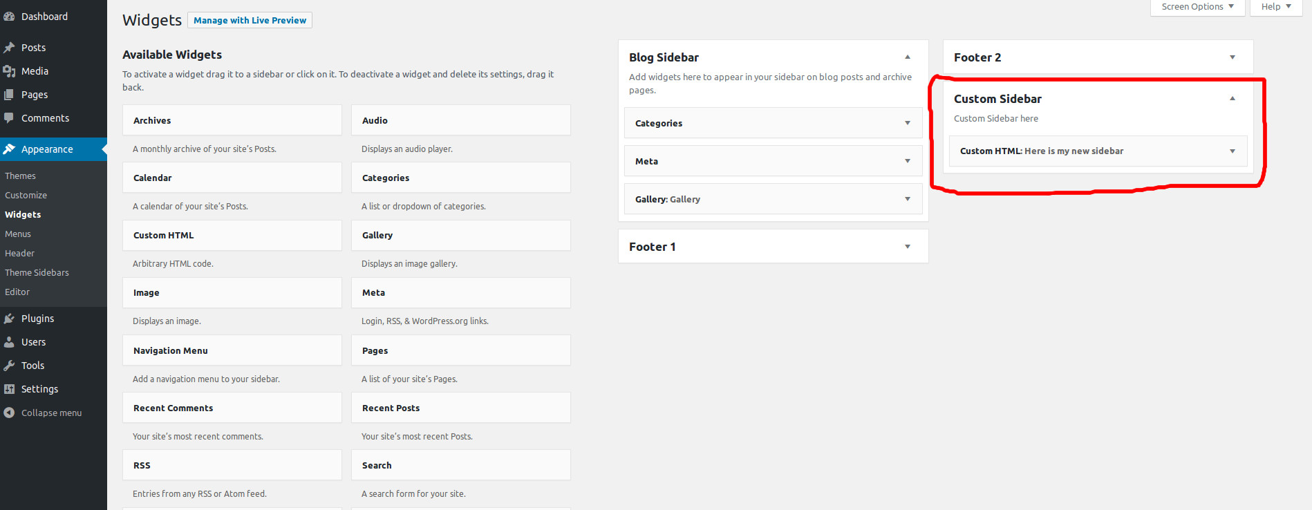The image size is (1312, 510).
Task: Open the Menus page under Appearance
Action: (x=18, y=234)
